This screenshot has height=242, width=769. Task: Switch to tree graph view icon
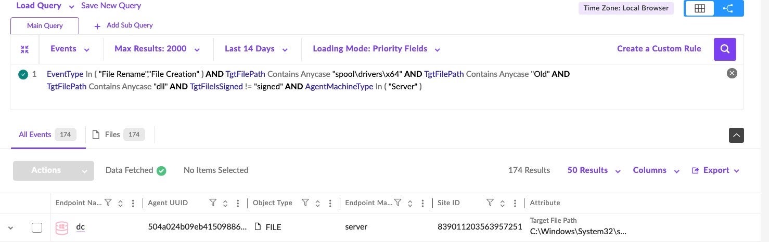click(728, 8)
